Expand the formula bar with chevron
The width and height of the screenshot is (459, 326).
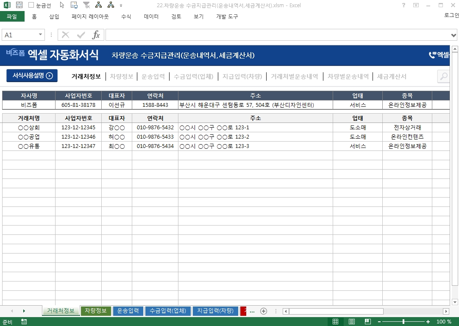454,35
